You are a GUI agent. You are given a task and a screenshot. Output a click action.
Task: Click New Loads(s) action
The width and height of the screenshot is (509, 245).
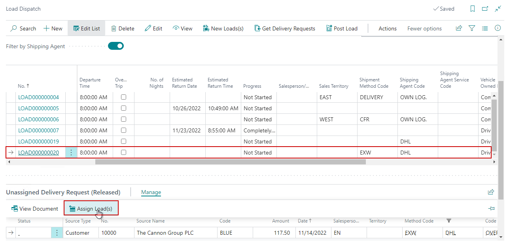pos(223,28)
